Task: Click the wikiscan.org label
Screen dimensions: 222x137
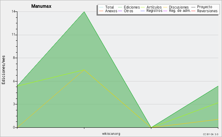Action: tap(111, 134)
